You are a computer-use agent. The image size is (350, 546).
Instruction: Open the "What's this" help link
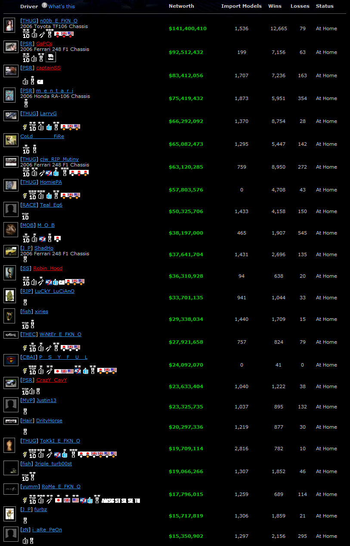(x=62, y=6)
